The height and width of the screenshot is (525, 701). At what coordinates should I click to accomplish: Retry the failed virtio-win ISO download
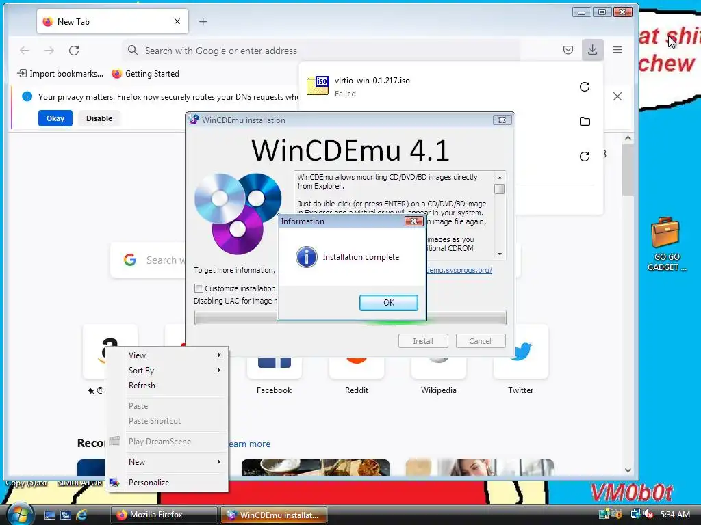pyautogui.click(x=585, y=87)
